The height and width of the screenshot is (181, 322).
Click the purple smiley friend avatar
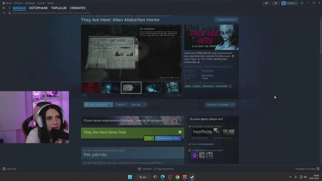195,155
